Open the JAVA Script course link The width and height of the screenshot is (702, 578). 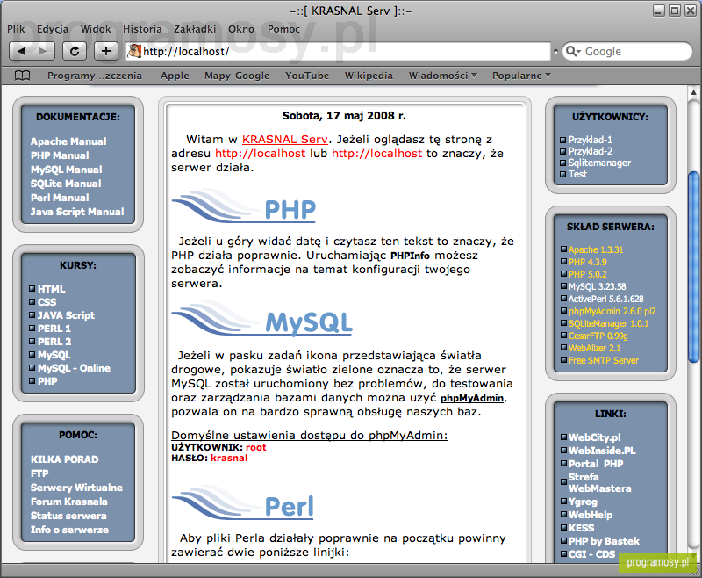pos(67,315)
